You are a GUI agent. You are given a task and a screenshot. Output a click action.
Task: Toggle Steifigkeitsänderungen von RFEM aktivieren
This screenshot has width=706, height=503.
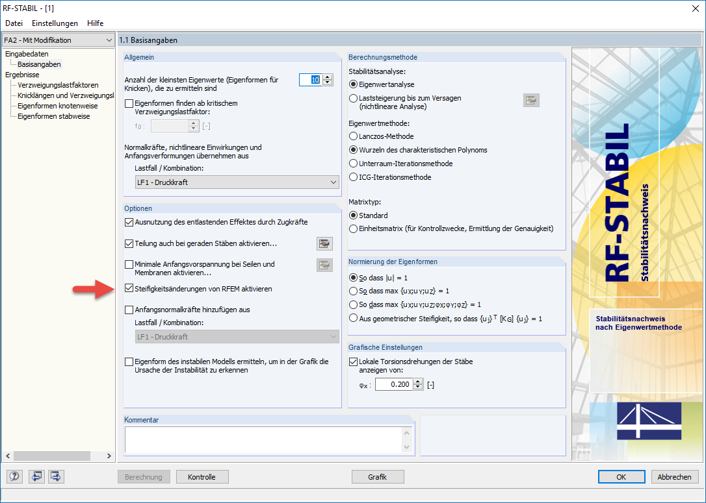click(x=129, y=289)
